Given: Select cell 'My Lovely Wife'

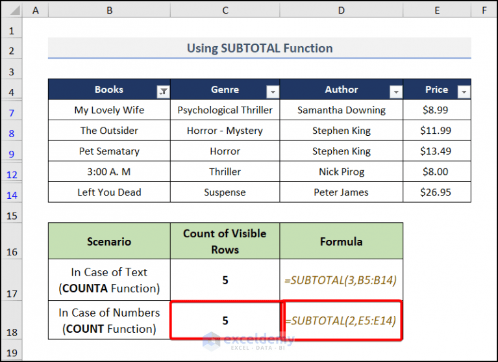Looking at the screenshot, I should [x=109, y=110].
